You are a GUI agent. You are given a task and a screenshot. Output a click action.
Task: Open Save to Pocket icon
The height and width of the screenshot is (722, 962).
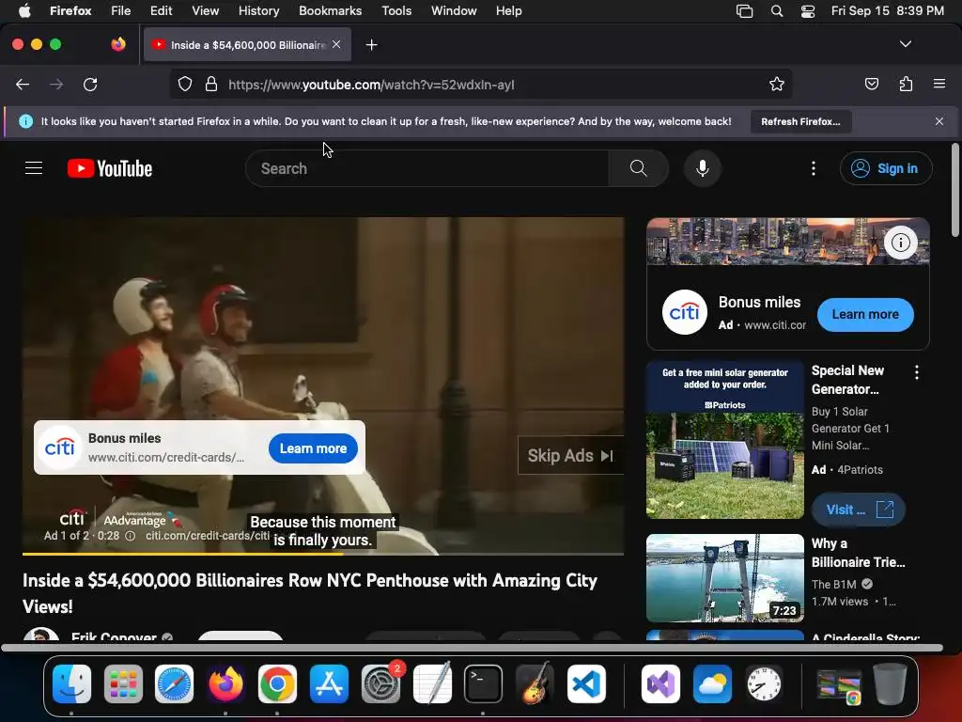click(x=871, y=84)
